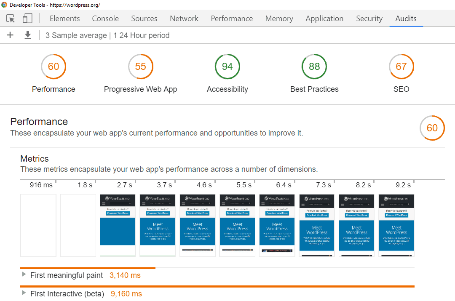The image size is (455, 301).
Task: Expand the First Interactive (beta) metric
Action: coord(24,293)
